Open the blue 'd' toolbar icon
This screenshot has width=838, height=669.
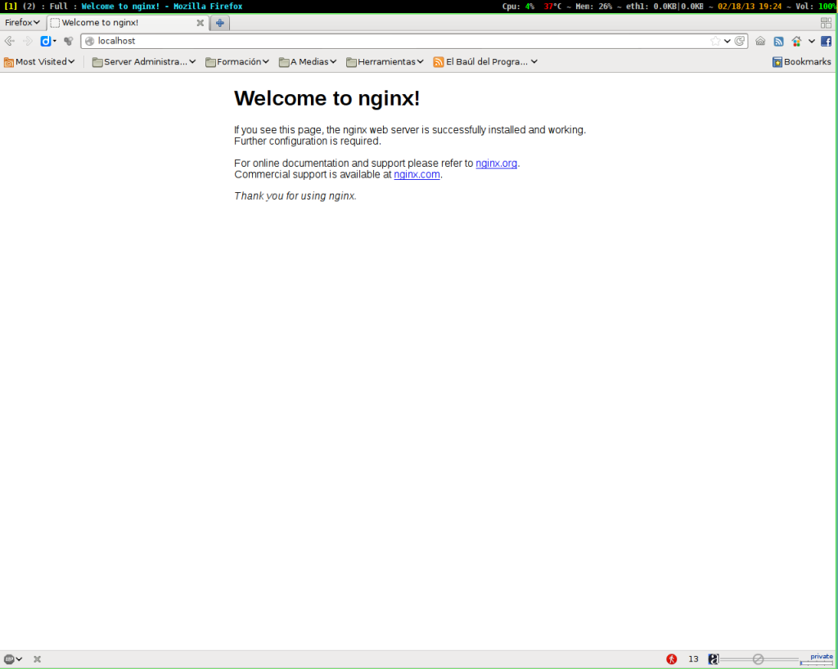coord(46,41)
